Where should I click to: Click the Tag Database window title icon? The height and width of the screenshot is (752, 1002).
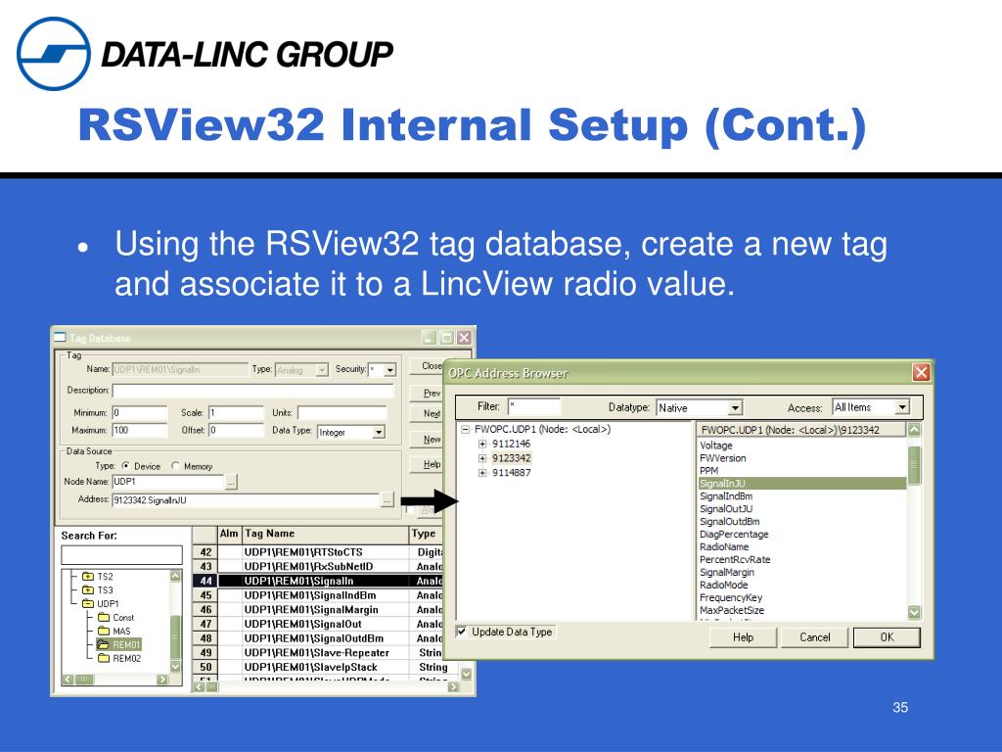pyautogui.click(x=60, y=337)
